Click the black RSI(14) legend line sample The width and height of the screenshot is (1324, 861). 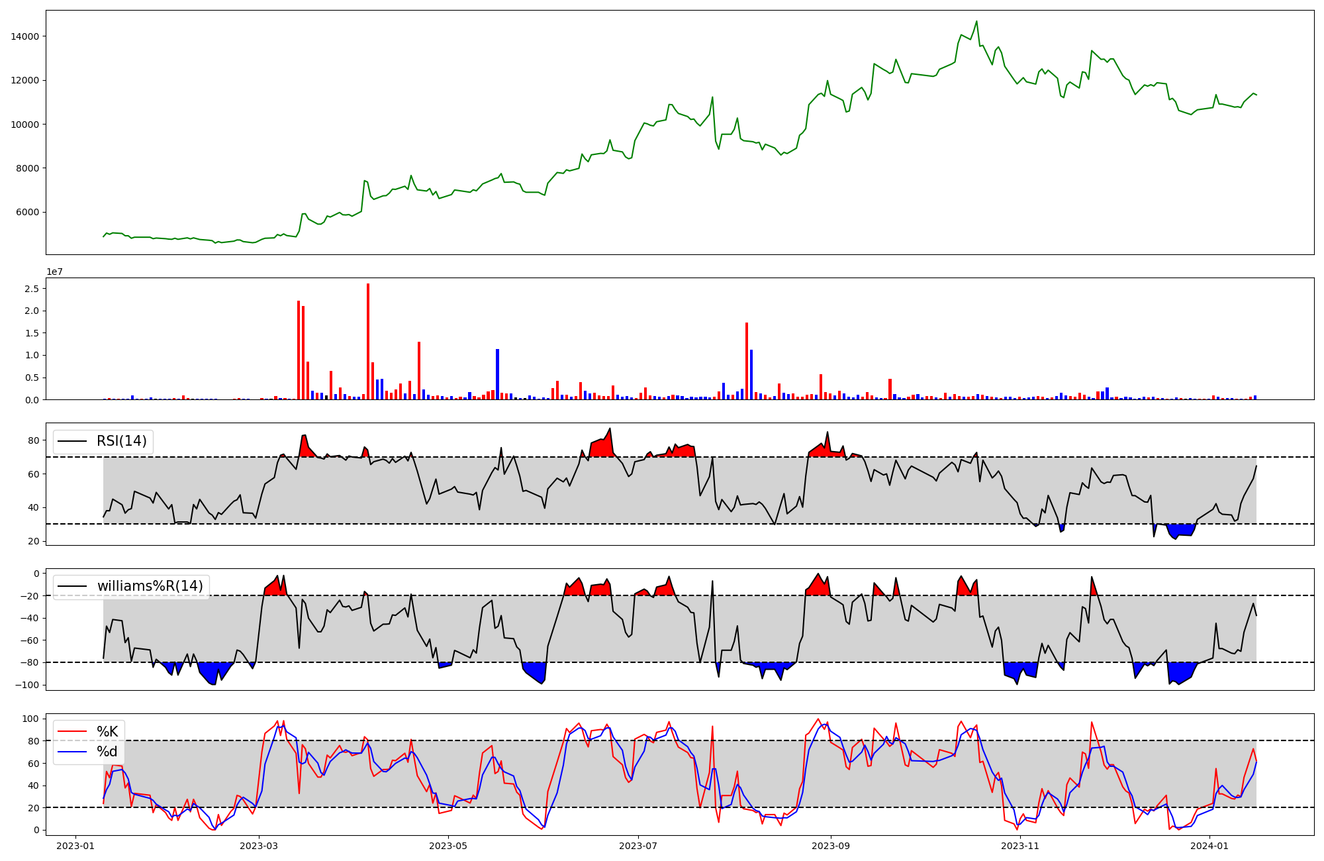click(73, 441)
